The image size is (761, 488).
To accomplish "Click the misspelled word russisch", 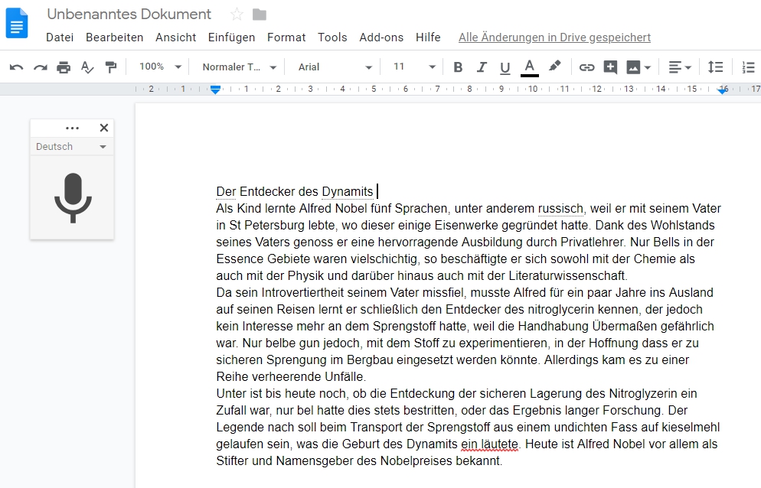I will tap(560, 209).
